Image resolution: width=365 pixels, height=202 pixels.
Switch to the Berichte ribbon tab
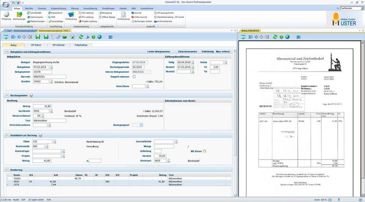(x=29, y=8)
